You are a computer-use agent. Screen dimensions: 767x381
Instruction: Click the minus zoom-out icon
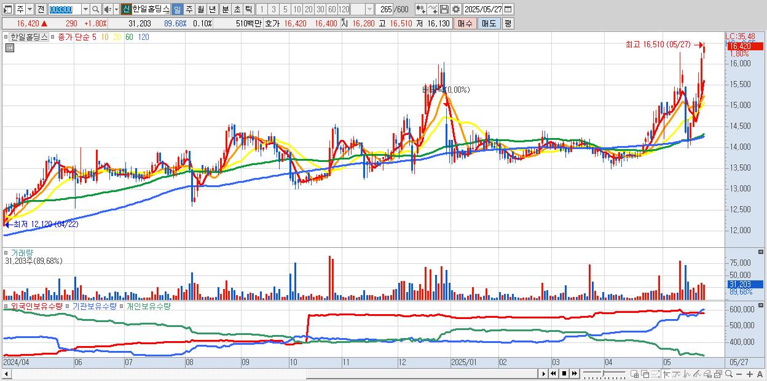pyautogui.click(x=739, y=374)
